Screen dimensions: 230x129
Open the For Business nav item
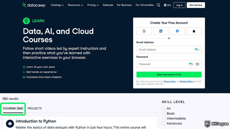pyautogui.click(x=124, y=5)
